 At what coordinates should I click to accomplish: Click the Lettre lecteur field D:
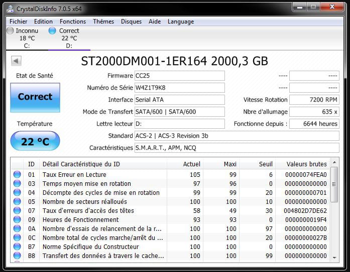(179, 124)
